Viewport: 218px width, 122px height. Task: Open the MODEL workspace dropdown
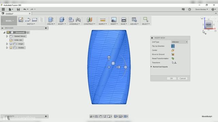point(9,21)
